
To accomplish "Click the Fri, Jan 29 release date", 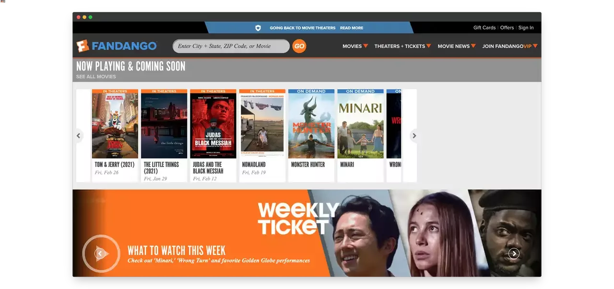I will coord(155,179).
